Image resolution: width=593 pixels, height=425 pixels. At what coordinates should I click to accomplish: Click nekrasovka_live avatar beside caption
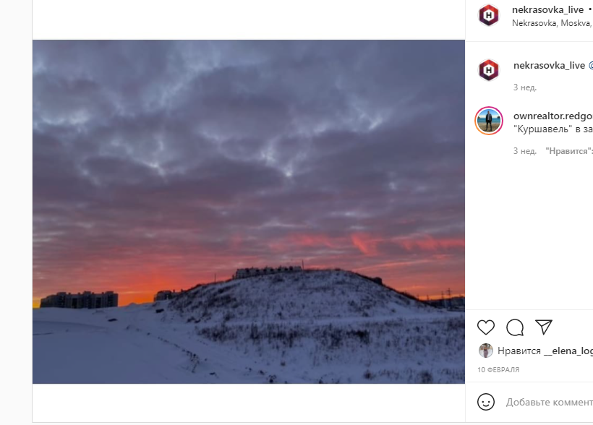coord(489,70)
